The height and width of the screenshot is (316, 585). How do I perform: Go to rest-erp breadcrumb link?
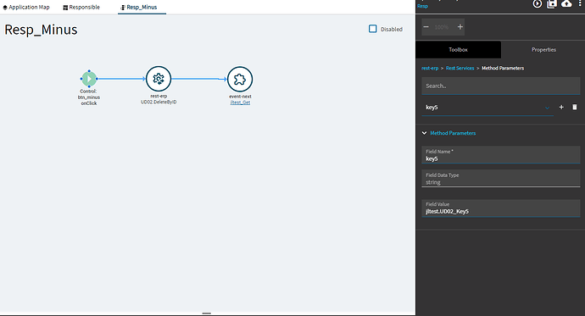(x=430, y=68)
